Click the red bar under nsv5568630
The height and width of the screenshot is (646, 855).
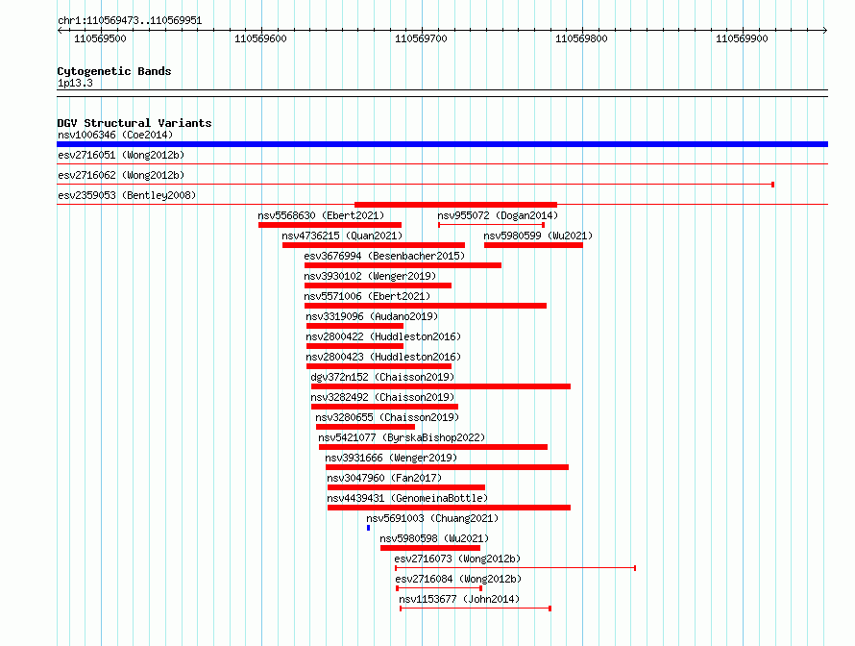330,225
